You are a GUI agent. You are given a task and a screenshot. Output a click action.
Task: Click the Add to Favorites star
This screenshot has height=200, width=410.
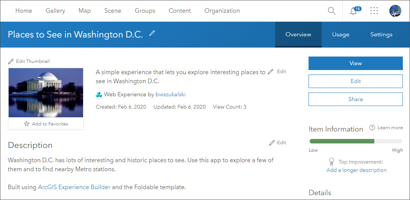[27, 124]
